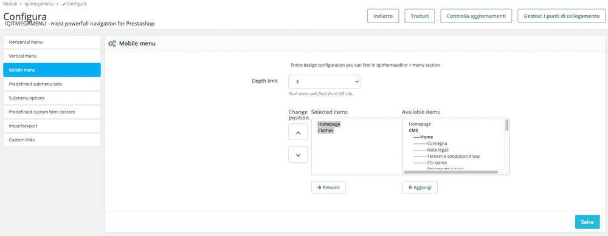Open the Custom links section
Viewport: 608px width, 236px height.
point(52,140)
